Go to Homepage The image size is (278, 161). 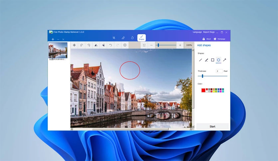(x=219, y=39)
